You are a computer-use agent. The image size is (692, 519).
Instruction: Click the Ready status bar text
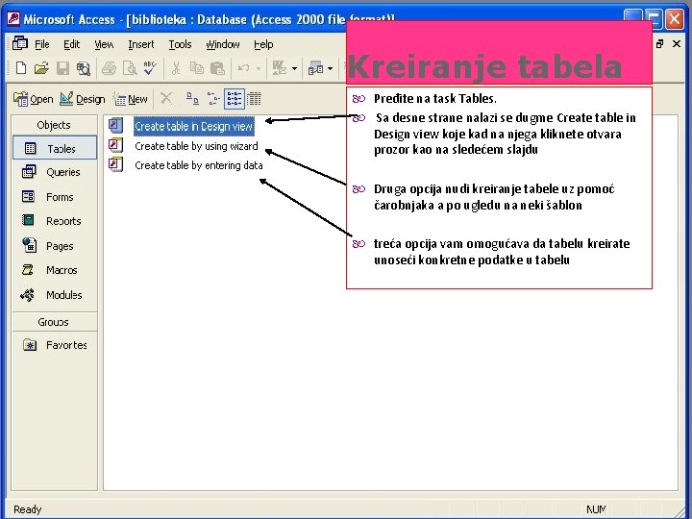coord(27,509)
